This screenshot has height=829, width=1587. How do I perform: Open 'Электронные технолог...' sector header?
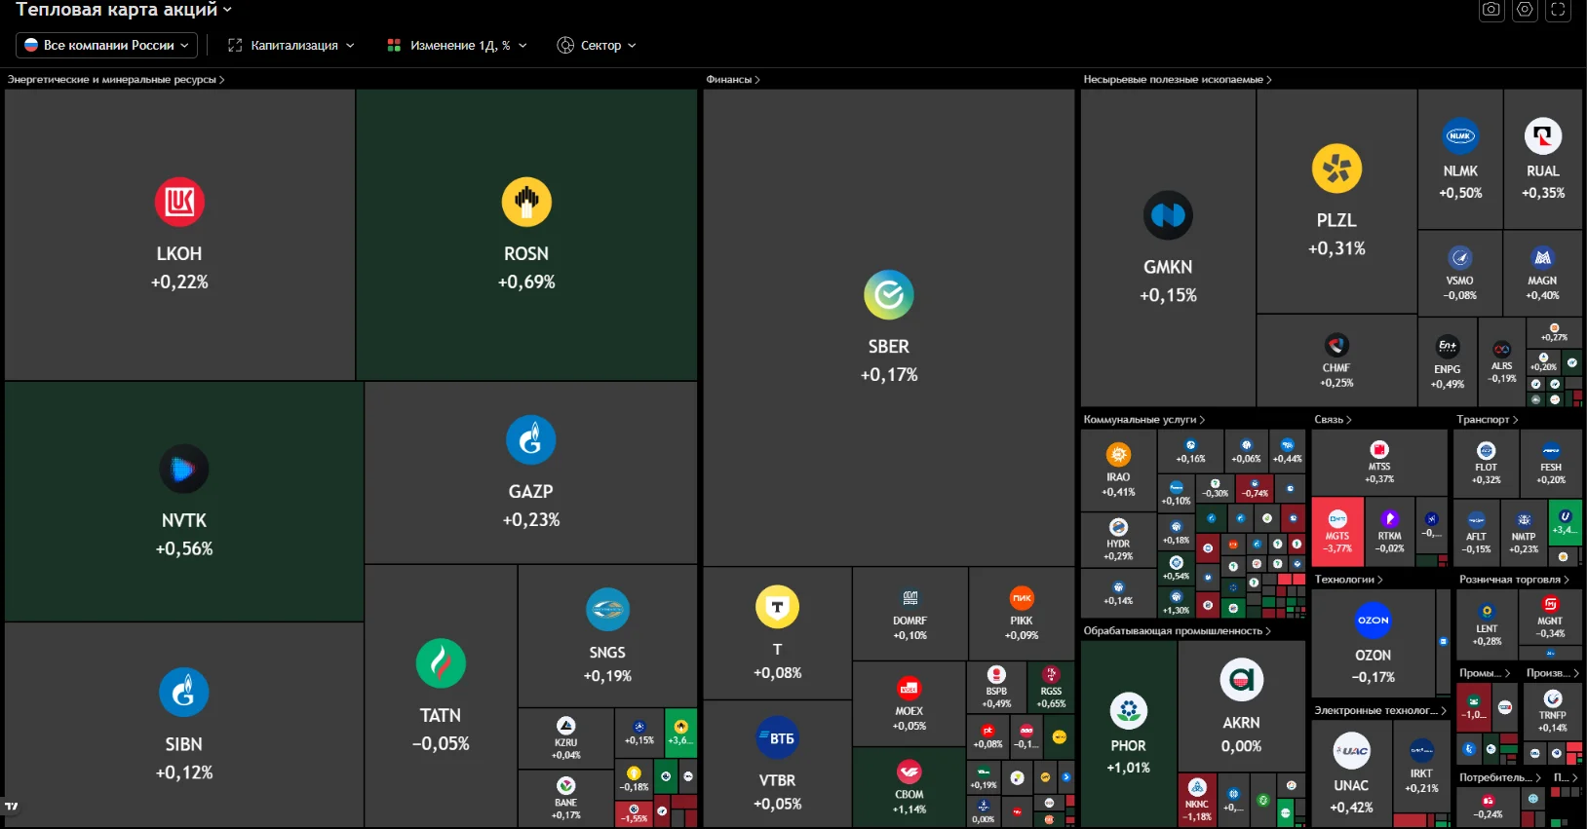(1380, 711)
